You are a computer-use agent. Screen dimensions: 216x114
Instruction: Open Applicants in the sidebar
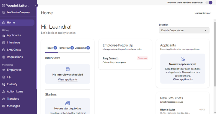[14, 35]
